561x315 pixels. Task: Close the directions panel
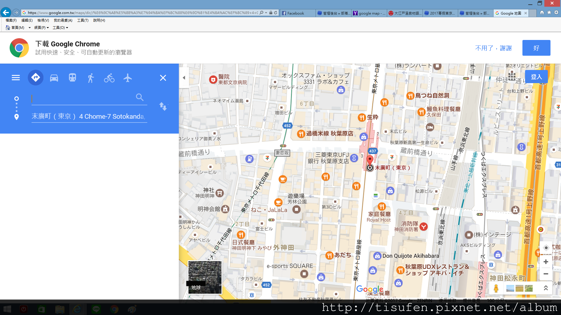(x=163, y=78)
